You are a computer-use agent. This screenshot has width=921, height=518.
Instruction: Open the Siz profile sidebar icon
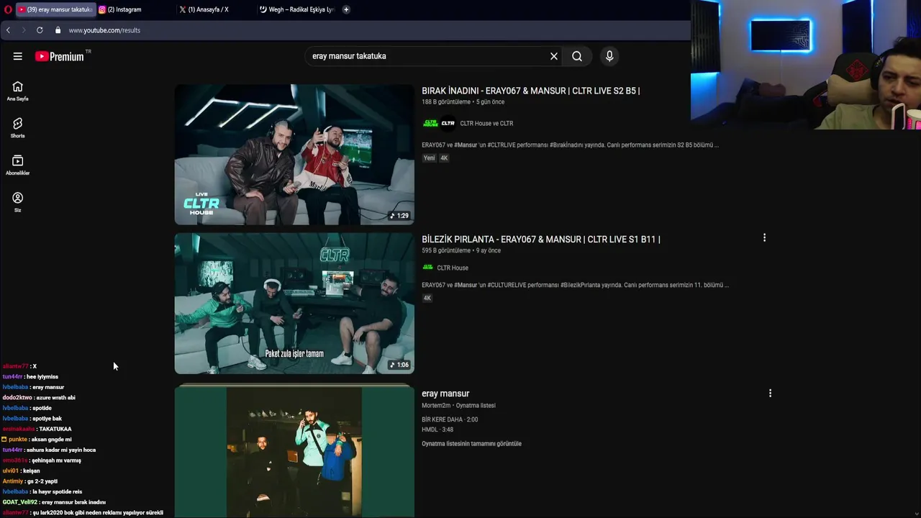pyautogui.click(x=17, y=202)
